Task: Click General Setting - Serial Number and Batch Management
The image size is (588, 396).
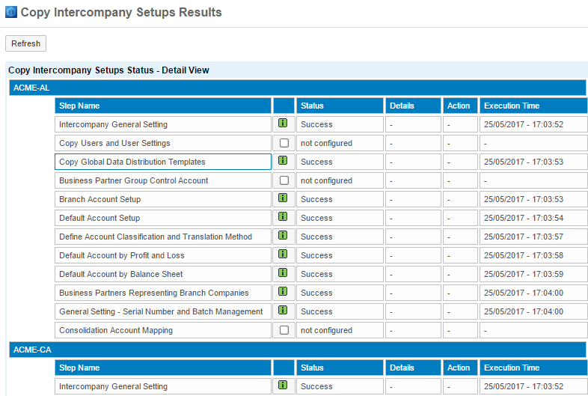Action: coord(161,311)
